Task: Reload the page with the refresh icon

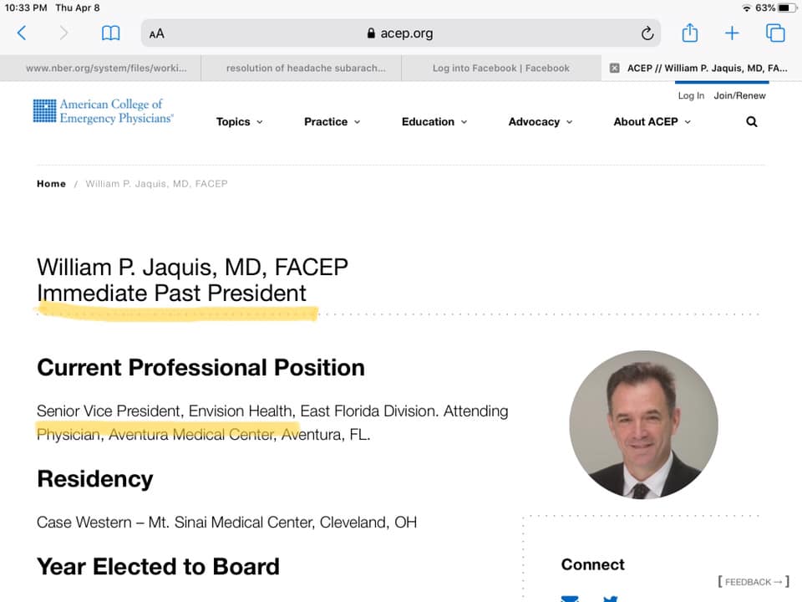Action: click(x=647, y=33)
